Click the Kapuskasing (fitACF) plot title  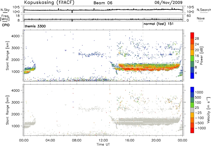[49, 3]
